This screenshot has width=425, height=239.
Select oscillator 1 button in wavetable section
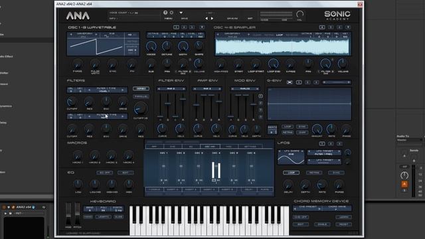[176, 27]
